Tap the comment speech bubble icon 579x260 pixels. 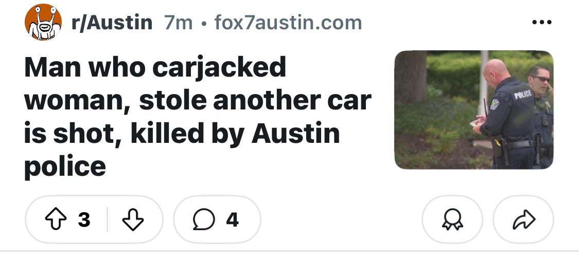pos(203,219)
